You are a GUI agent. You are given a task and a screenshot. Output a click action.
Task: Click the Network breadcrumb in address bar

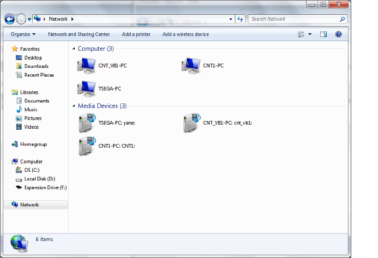click(x=58, y=19)
